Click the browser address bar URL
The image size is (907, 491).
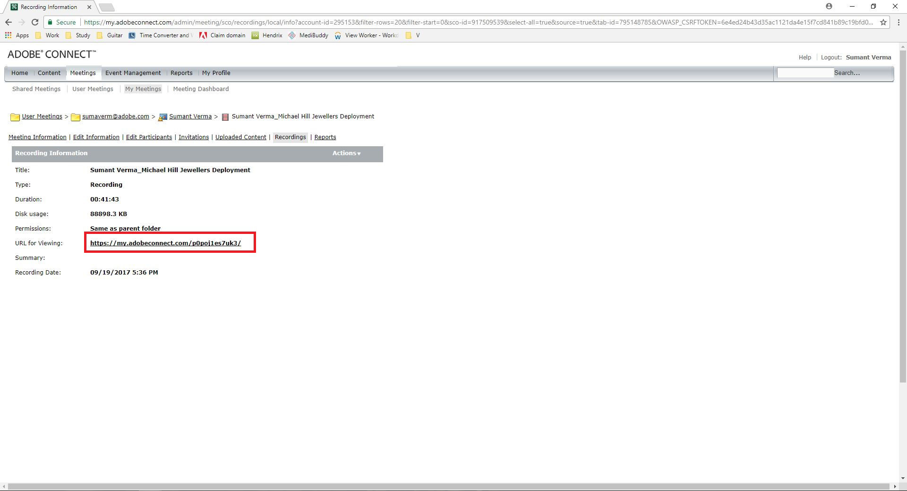(x=478, y=22)
